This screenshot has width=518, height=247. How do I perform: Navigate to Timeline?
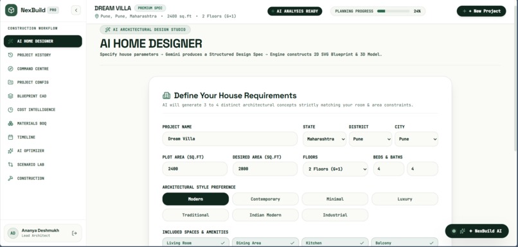point(43,137)
